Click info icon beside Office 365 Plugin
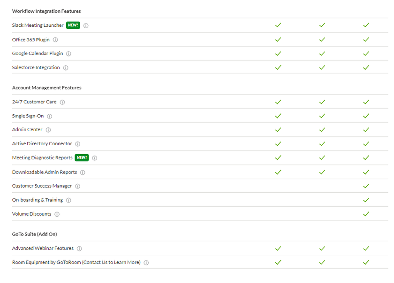 [55, 40]
